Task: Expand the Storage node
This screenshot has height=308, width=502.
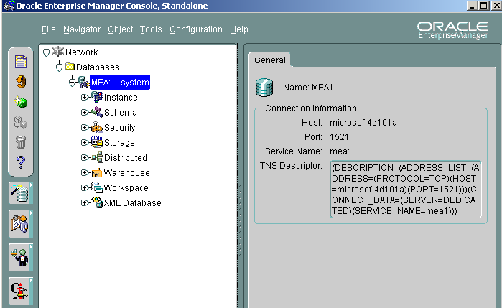Action: point(84,142)
